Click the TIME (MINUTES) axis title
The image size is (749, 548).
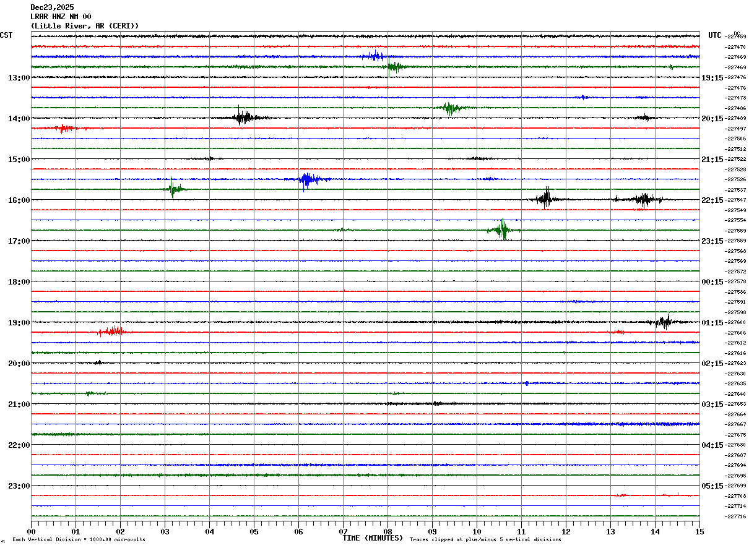(x=373, y=538)
